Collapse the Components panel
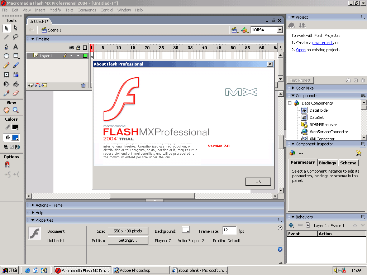Screen dimensions: 367x275 coord(293,96)
